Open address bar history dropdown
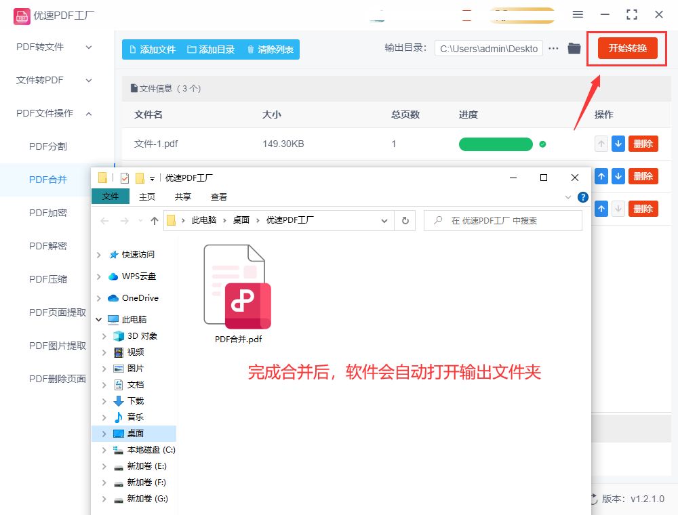678x515 pixels. (384, 221)
